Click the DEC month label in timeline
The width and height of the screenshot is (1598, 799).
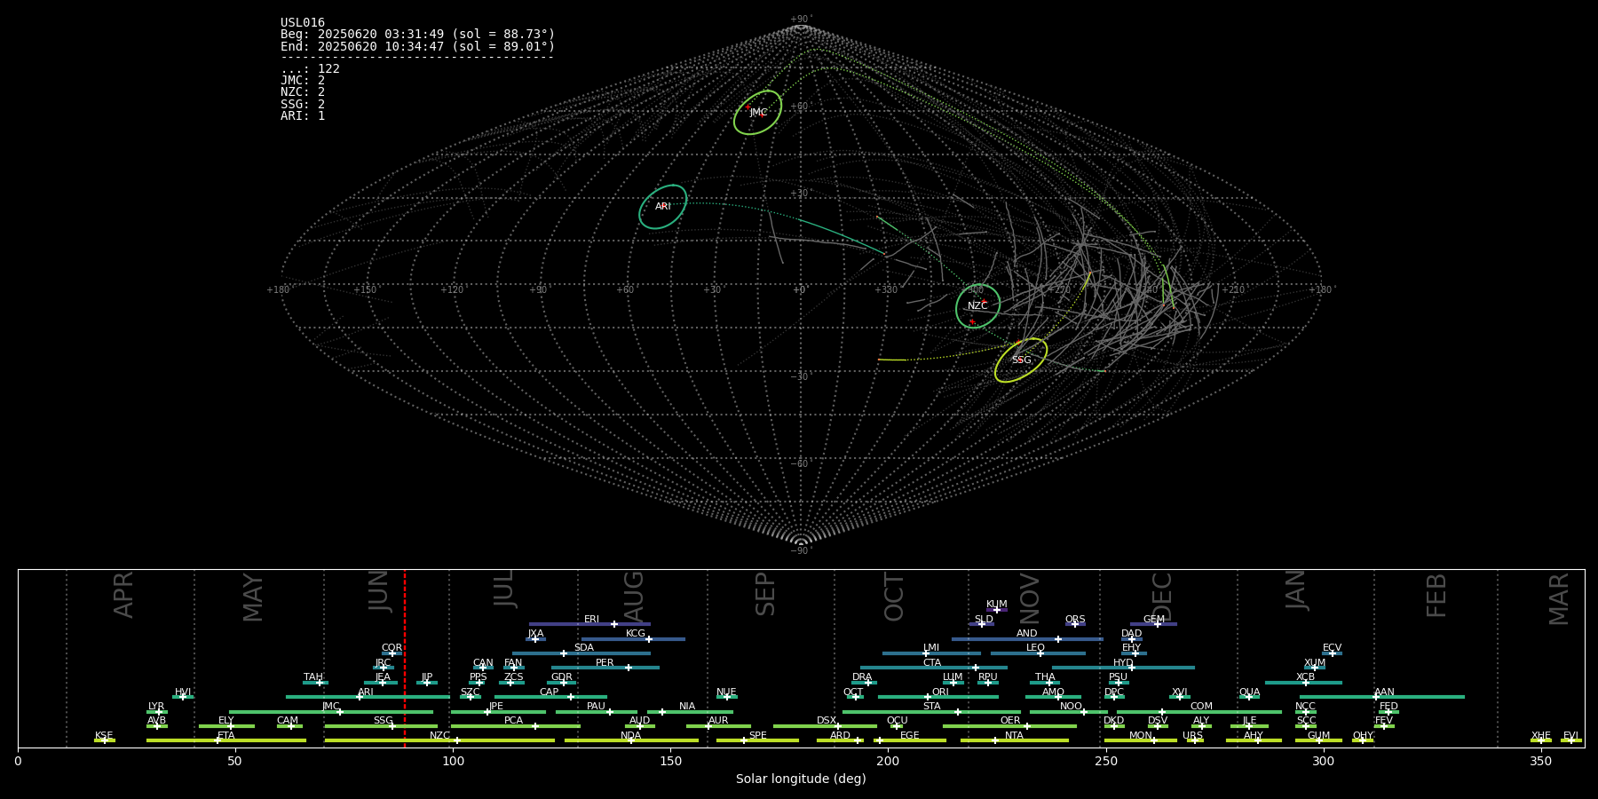1162,597
